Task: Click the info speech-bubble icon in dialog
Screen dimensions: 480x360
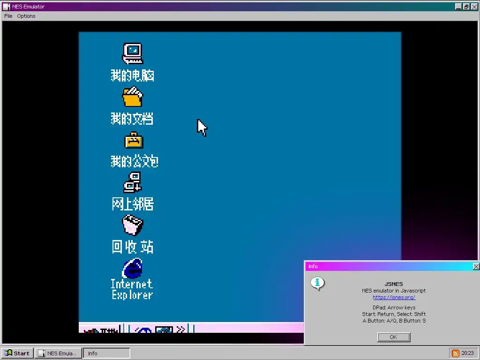Action: click(x=317, y=284)
